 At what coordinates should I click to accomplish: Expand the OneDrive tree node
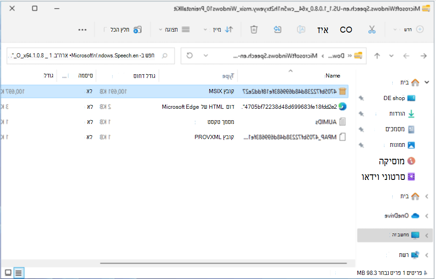point(426,216)
